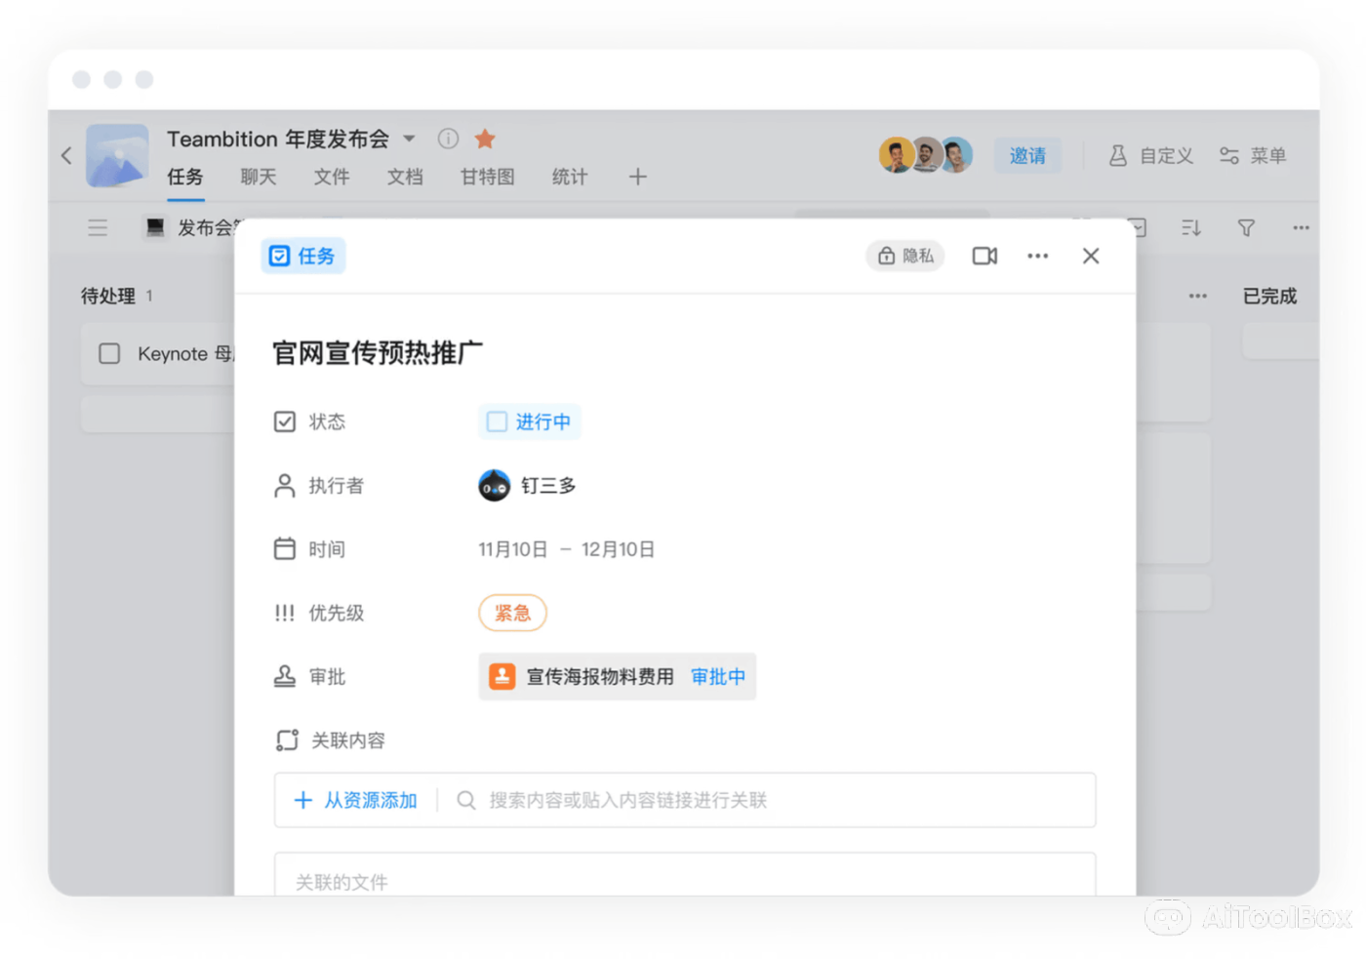Open the task dialog more options ellipsis
The height and width of the screenshot is (959, 1366).
pyautogui.click(x=1037, y=256)
